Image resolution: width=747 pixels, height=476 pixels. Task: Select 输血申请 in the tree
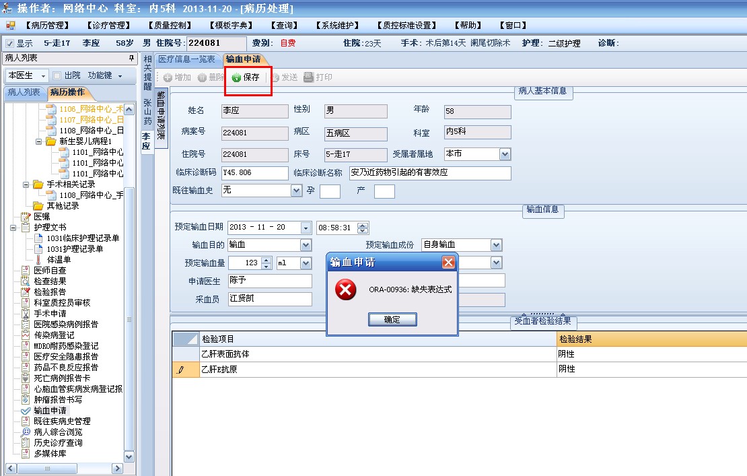tap(50, 411)
